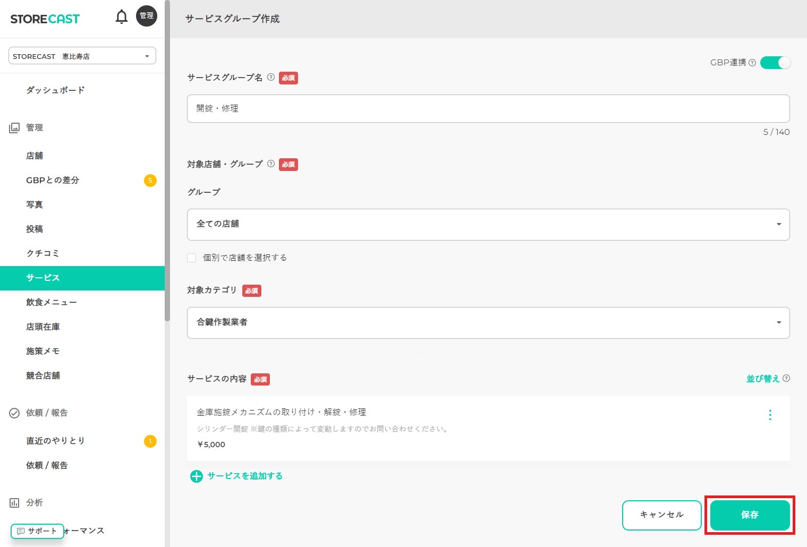Expand the グループ dropdown showing 全ての店舗
This screenshot has height=547, width=807.
coord(488,224)
